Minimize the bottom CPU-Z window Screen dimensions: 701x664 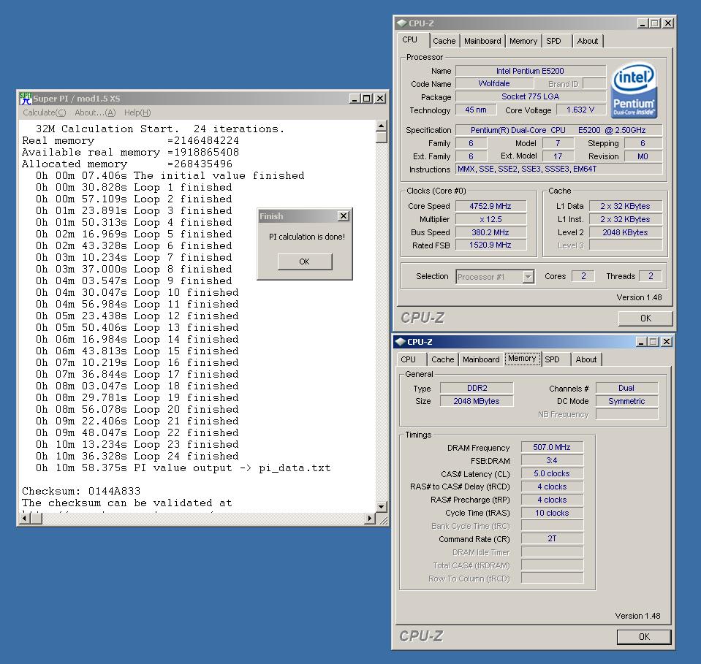pos(641,342)
